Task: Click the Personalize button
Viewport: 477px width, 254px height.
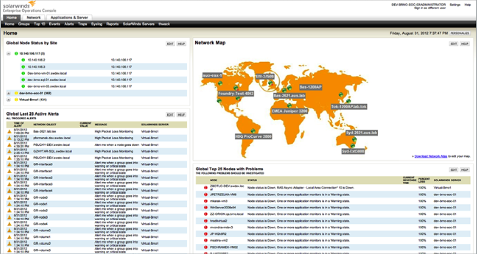Action: 460,34
